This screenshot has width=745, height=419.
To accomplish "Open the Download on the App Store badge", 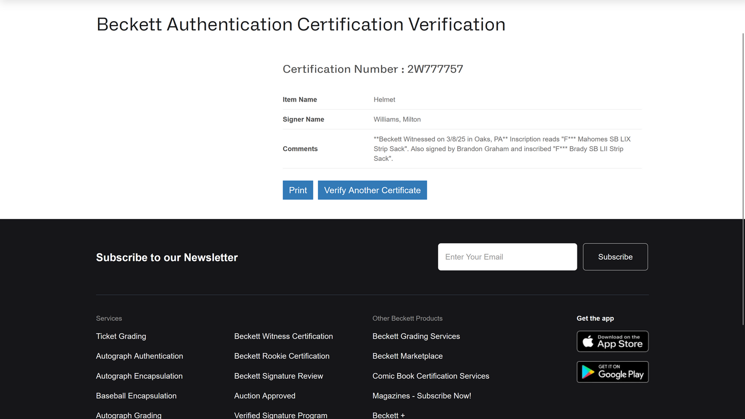I will tap(612, 341).
